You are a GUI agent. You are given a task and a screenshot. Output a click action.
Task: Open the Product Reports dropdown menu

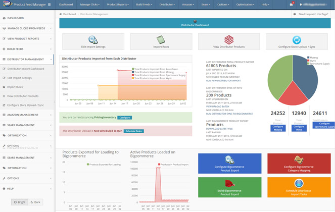click(118, 5)
